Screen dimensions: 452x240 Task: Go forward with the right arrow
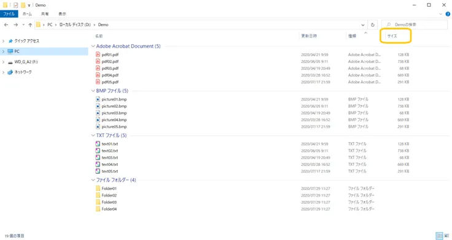(x=16, y=24)
